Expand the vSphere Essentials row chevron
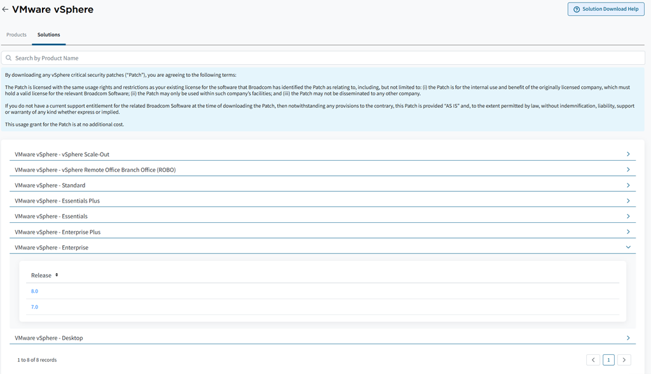 click(628, 216)
